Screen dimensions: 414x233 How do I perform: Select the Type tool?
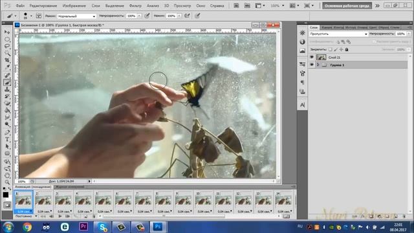[x=7, y=140]
